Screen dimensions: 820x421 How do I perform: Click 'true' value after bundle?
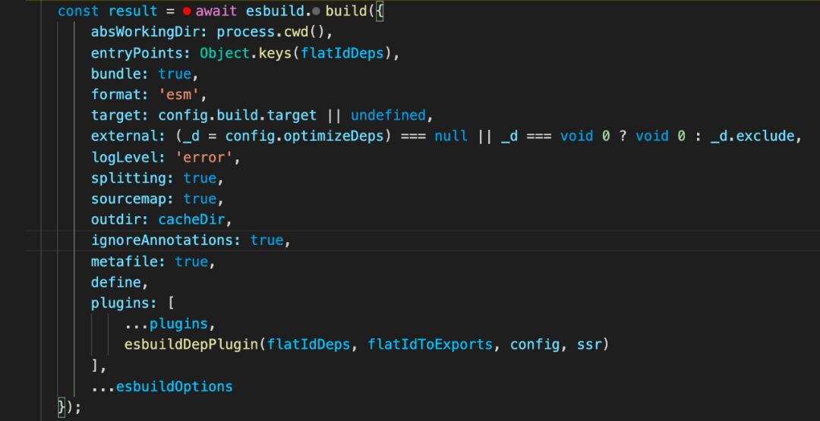(x=175, y=74)
